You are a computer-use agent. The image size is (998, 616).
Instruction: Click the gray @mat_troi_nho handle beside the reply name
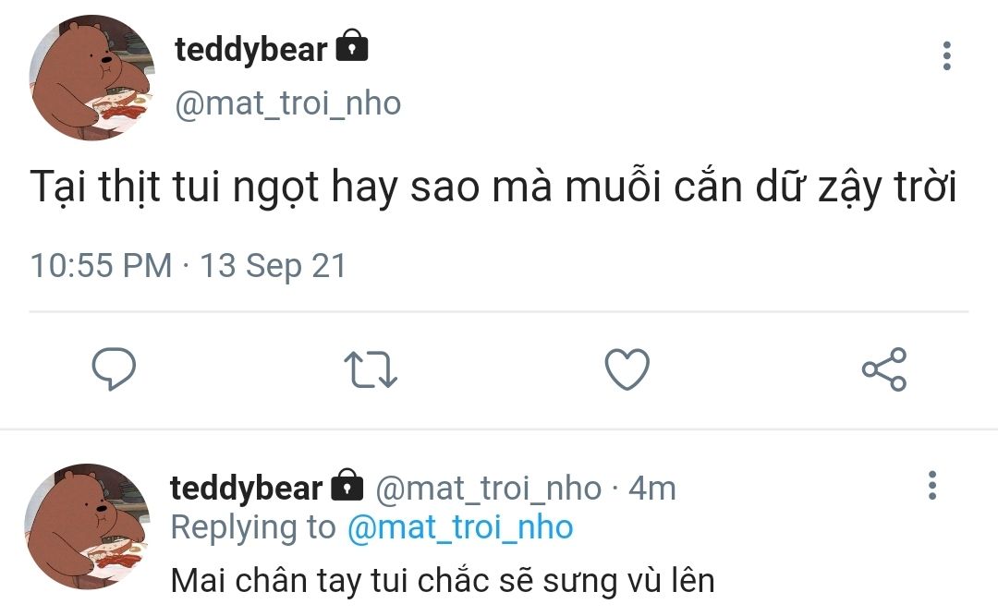click(x=487, y=488)
